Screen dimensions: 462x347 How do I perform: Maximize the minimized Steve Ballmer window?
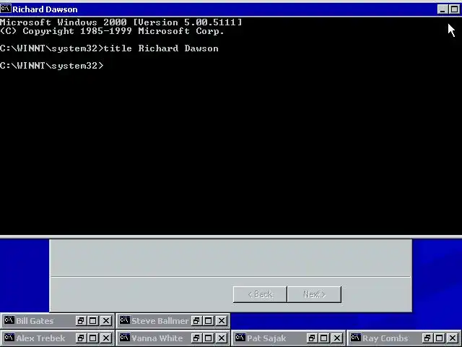pyautogui.click(x=209, y=321)
